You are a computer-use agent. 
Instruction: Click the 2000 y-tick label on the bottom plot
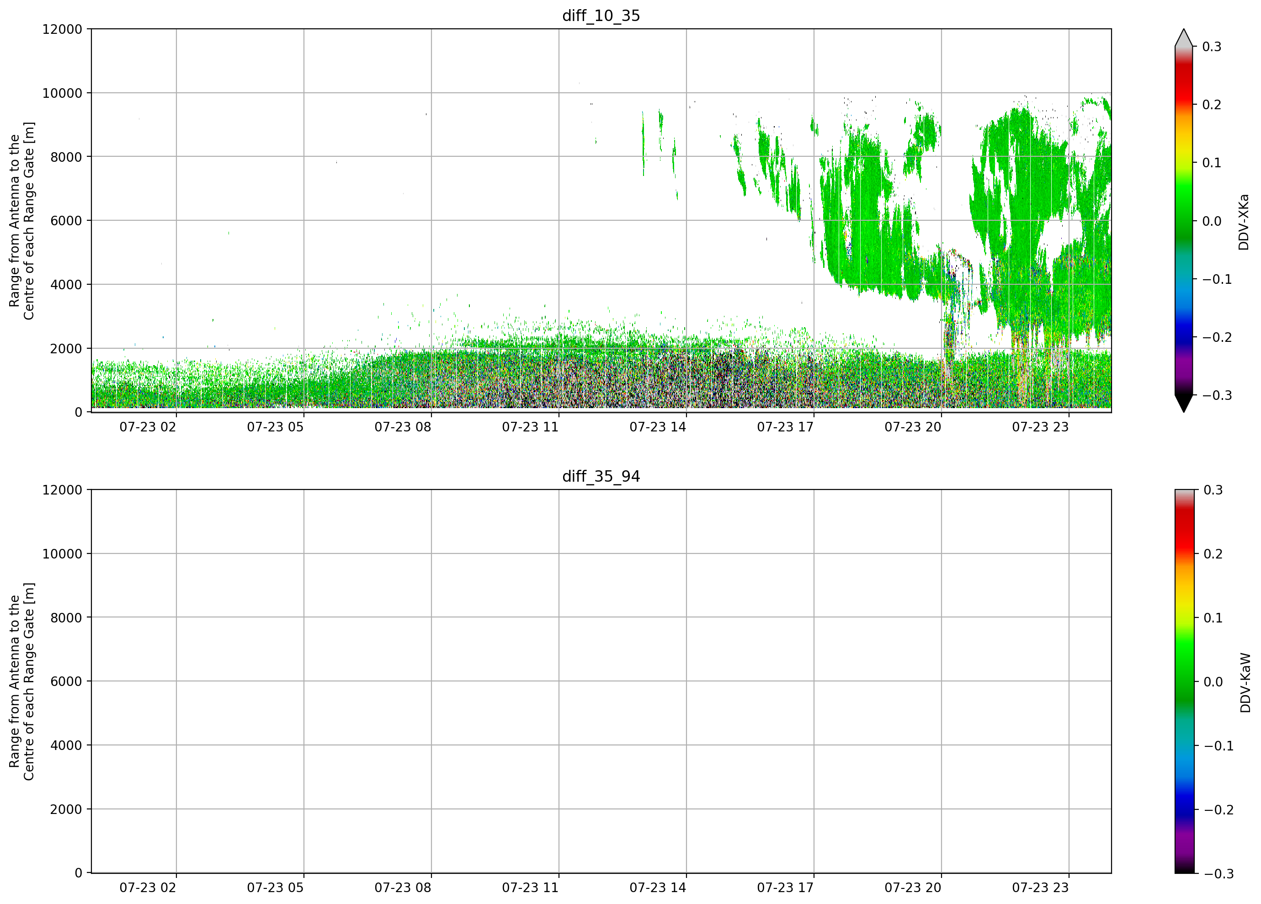(66, 809)
